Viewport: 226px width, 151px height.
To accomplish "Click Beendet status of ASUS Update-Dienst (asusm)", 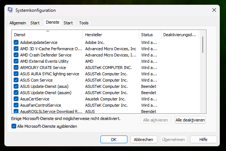I will click(148, 93).
